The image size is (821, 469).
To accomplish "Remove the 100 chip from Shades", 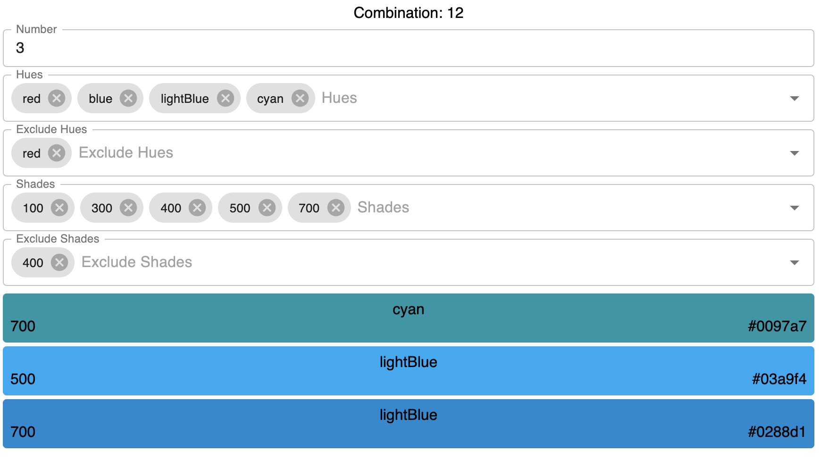I will pyautogui.click(x=59, y=208).
